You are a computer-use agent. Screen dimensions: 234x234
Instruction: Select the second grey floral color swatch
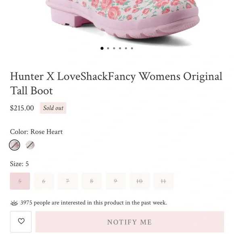[x=30, y=145]
